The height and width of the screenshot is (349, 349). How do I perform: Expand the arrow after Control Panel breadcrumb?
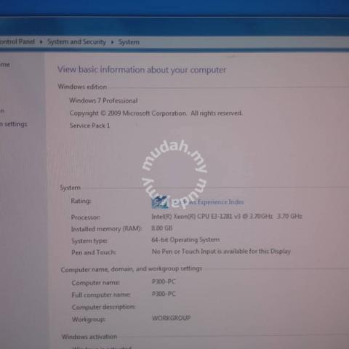point(41,42)
